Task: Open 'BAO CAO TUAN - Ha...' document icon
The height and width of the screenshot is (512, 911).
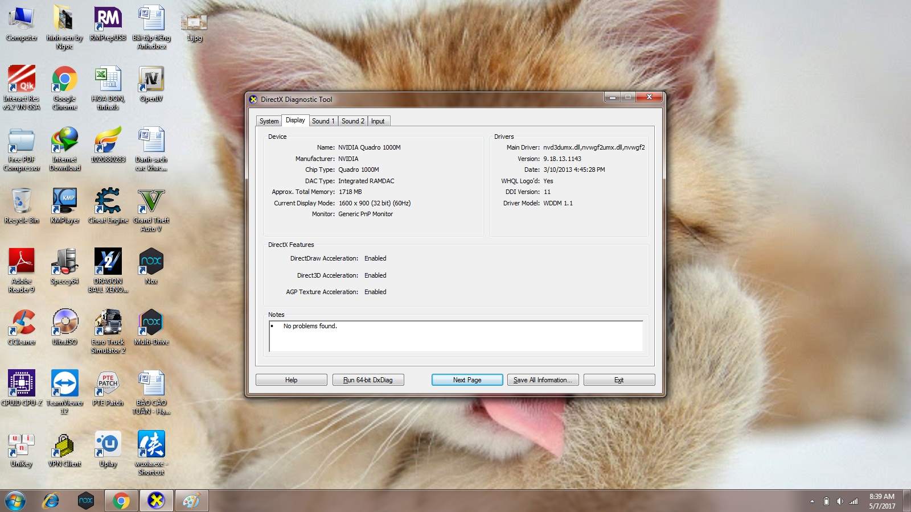Action: tap(151, 392)
